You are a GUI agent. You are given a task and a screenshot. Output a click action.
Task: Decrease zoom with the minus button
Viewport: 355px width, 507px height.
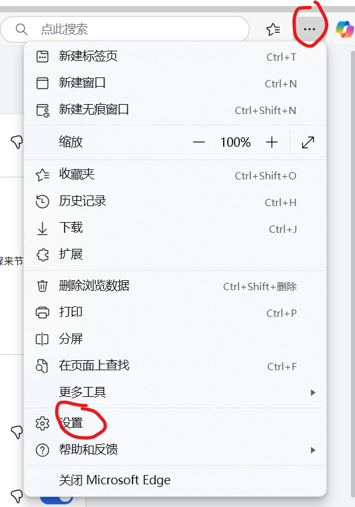tap(198, 142)
